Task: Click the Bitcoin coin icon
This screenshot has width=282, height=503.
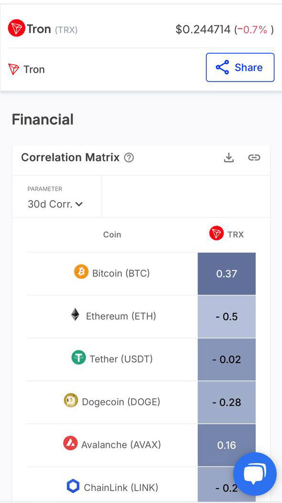Action: pos(81,272)
